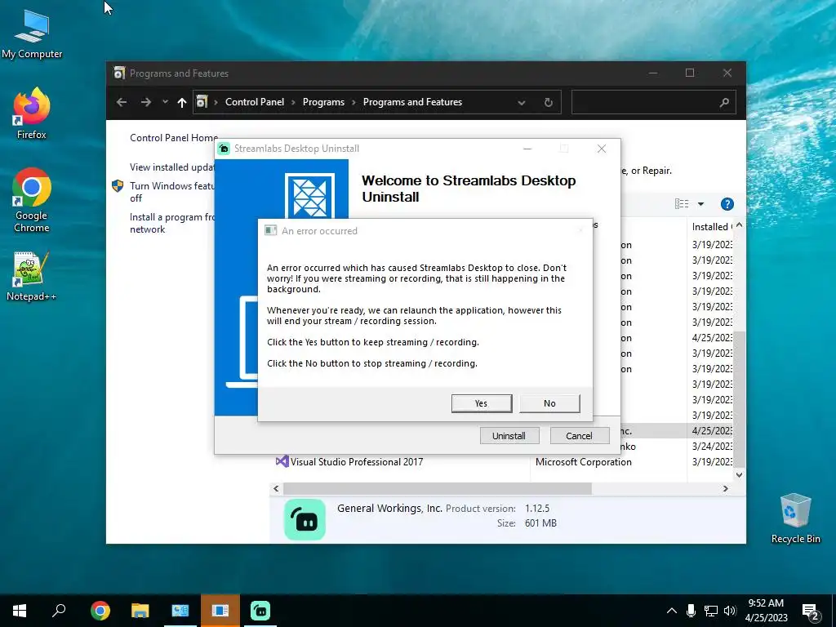Click Control Panel breadcrumb

point(255,102)
